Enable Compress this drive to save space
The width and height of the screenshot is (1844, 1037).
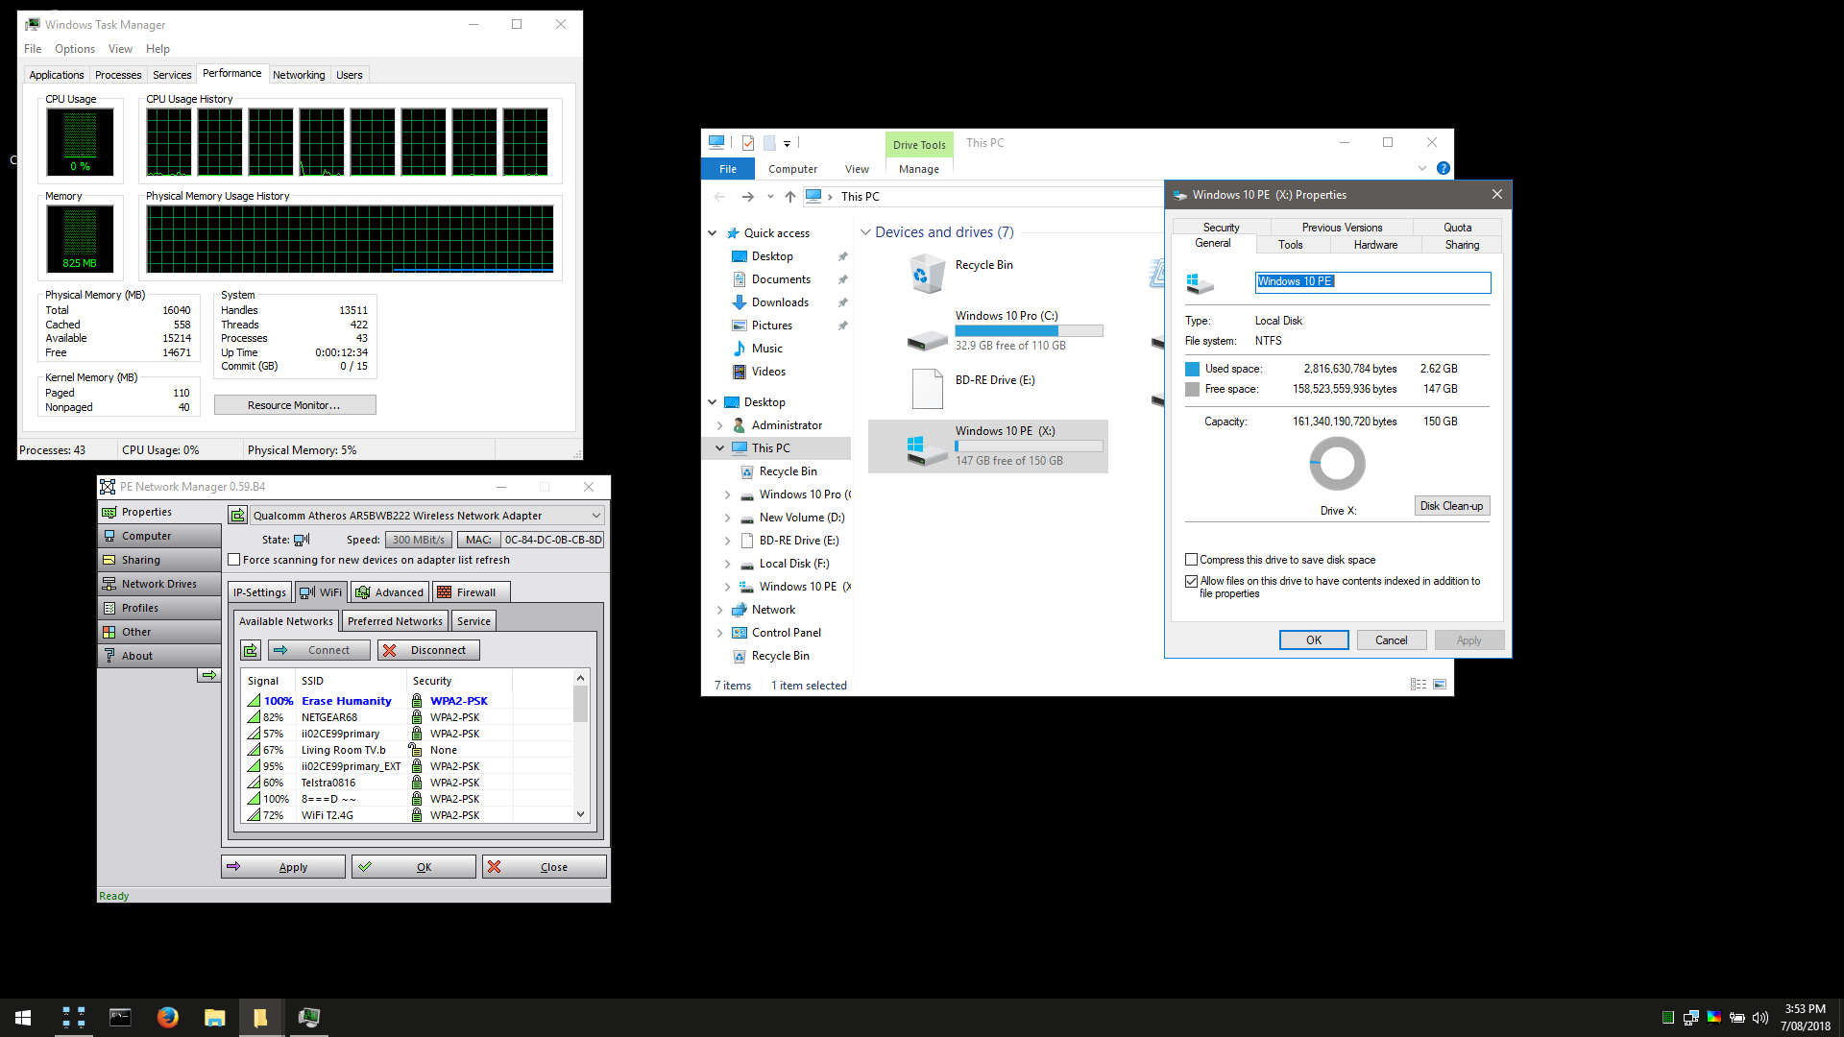1191,560
